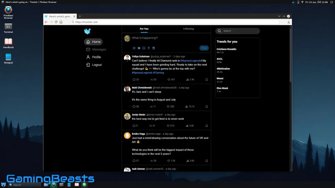Image resolution: width=335 pixels, height=188 pixels.
Task: Click the browser back arrow
Action: (x=46, y=22)
